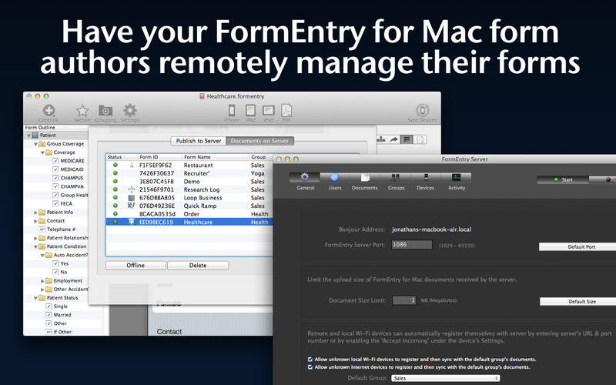Viewport: 616px width, 385px height.
Task: Toggle the Married checkbox
Action: click(x=49, y=315)
